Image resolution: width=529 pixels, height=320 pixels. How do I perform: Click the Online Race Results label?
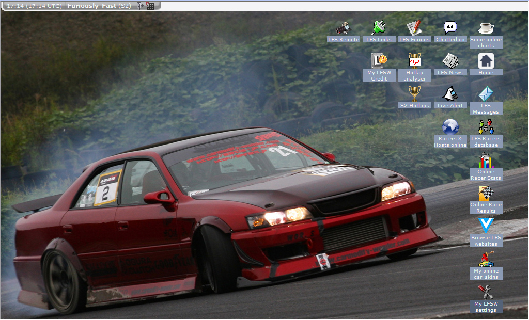[x=486, y=207]
